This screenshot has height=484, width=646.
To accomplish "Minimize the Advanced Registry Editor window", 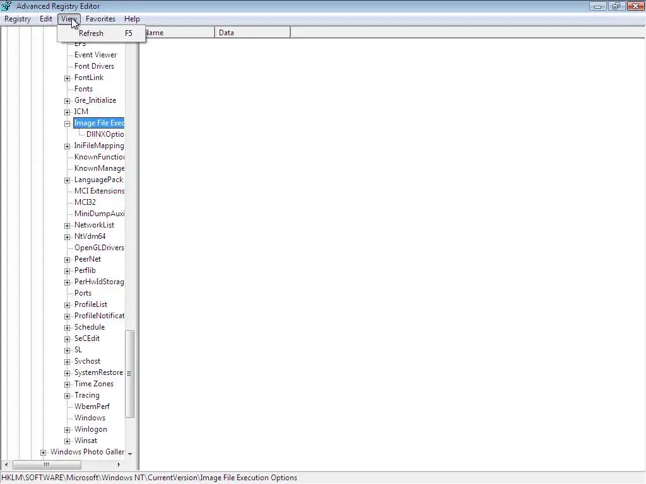I will point(597,6).
